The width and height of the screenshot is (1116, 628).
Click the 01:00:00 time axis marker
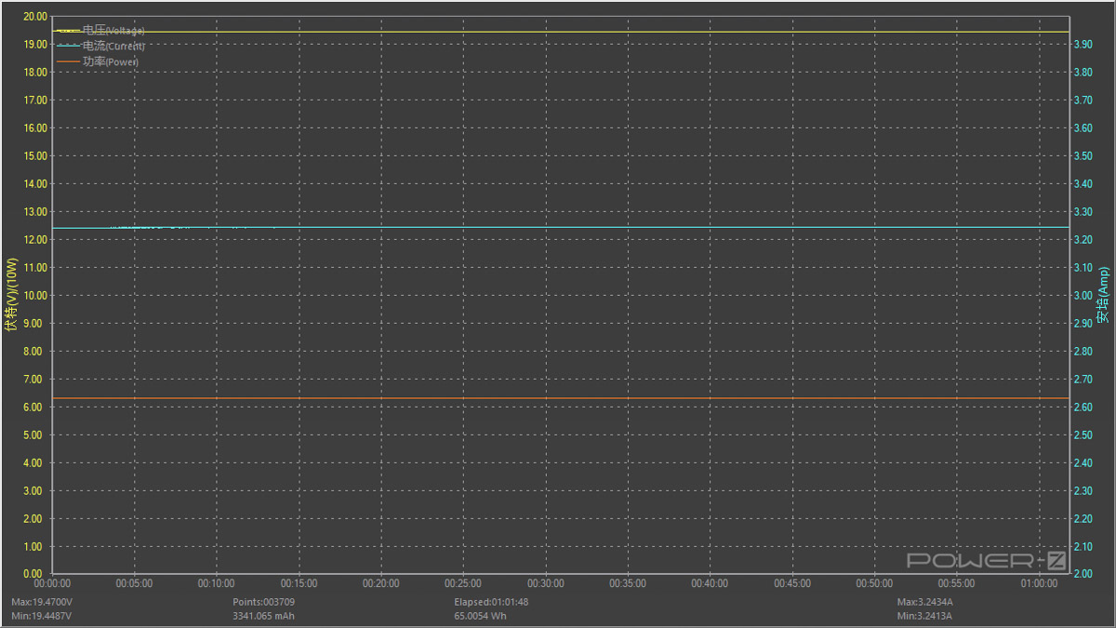point(1039,583)
